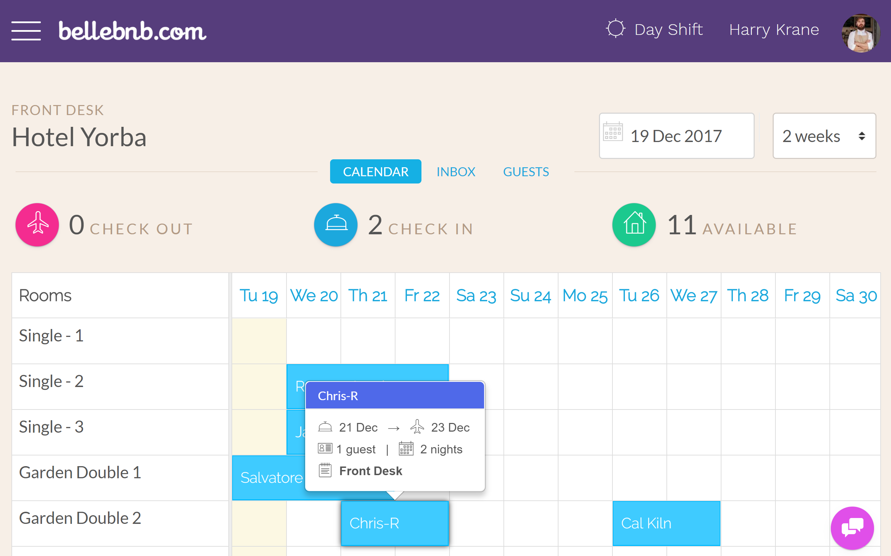Click the available rooms house icon
Viewport: 891px width, 556px height.
point(634,225)
